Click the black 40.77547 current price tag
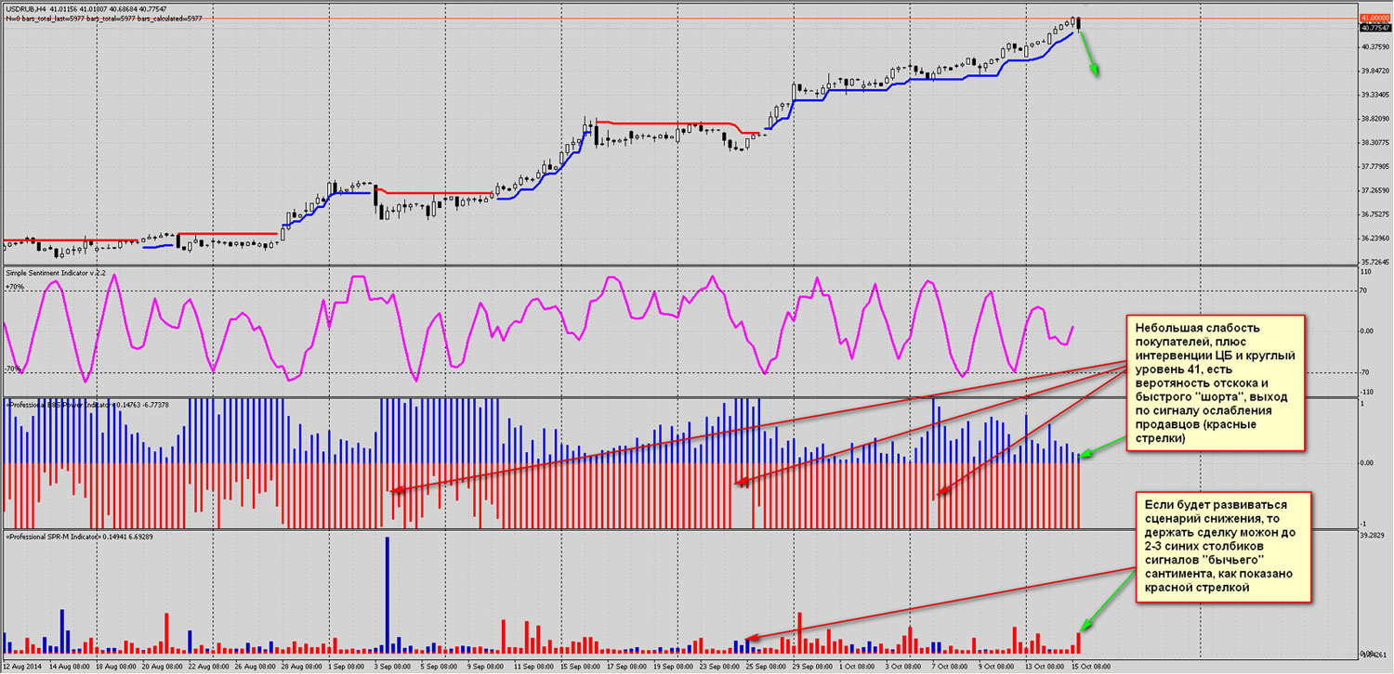1394x674 pixels. (x=1374, y=28)
